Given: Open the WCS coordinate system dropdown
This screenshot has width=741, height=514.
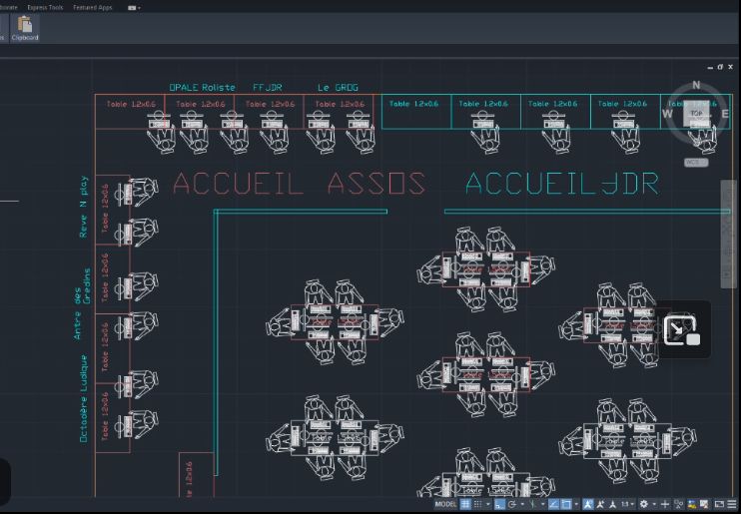Looking at the screenshot, I should tap(696, 162).
